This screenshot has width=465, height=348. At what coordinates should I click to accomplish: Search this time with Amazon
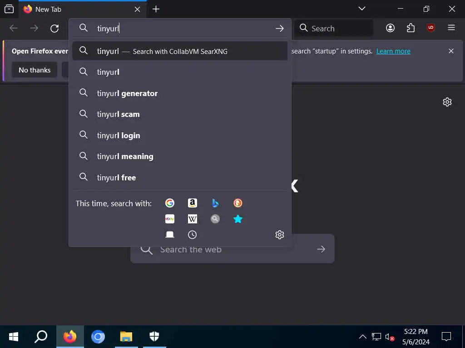193,203
